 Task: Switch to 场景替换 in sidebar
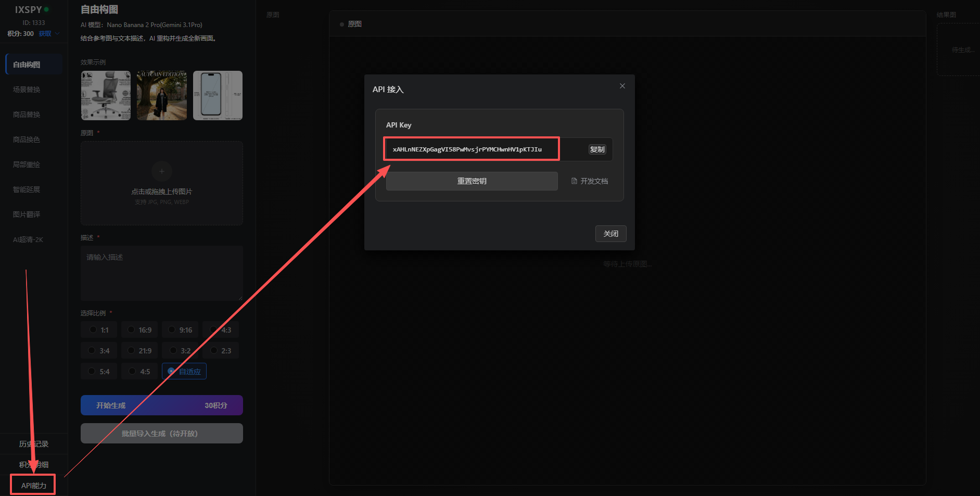(27, 90)
